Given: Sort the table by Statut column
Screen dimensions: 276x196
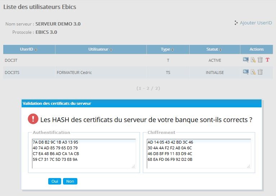Looking at the screenshot, I should tap(214, 50).
